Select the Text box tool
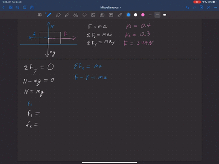The image size is (219, 164). tap(111, 15)
